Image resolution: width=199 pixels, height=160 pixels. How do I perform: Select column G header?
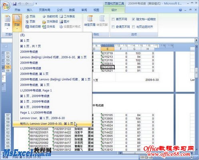(134, 49)
